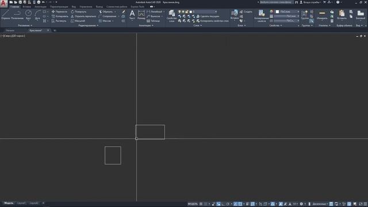Expand the Блок panel

[241, 25]
